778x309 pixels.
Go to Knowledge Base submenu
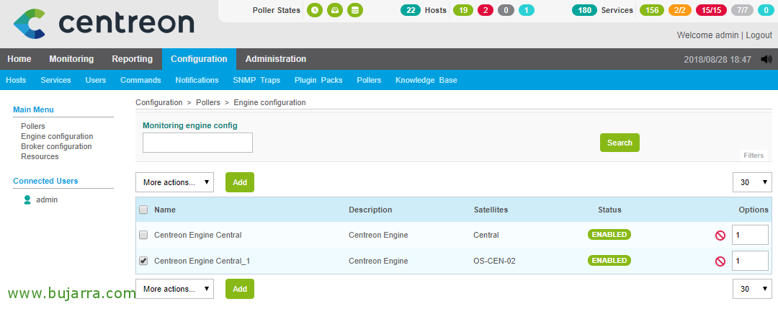click(x=426, y=80)
